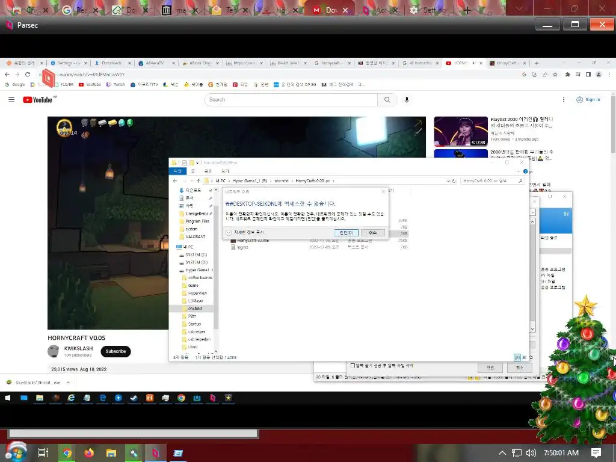Open File Explorer from remote taskbar
This screenshot has height=462, width=616.
[40, 398]
